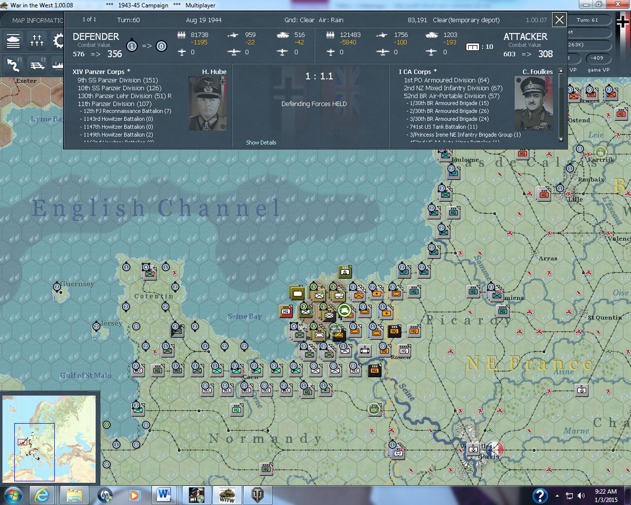
Task: Select the F1 movement mode arrow icon
Action: tap(13, 65)
